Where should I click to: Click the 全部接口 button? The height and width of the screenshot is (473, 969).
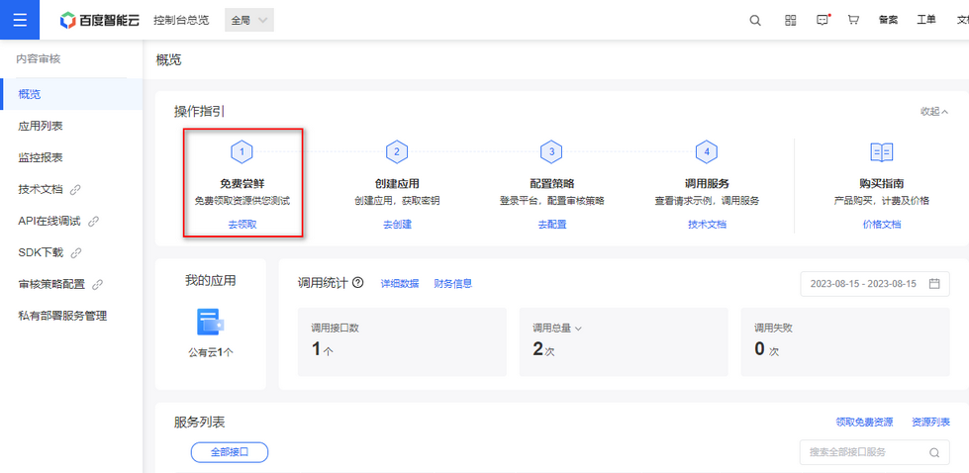tap(230, 452)
